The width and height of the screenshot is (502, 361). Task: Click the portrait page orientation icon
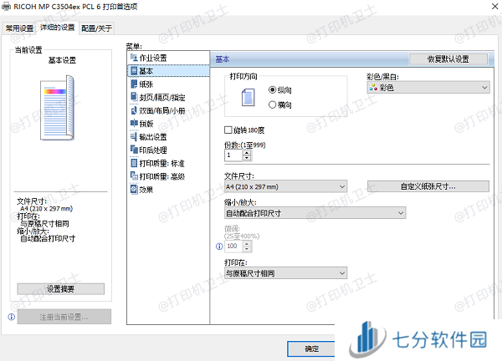[x=248, y=98]
